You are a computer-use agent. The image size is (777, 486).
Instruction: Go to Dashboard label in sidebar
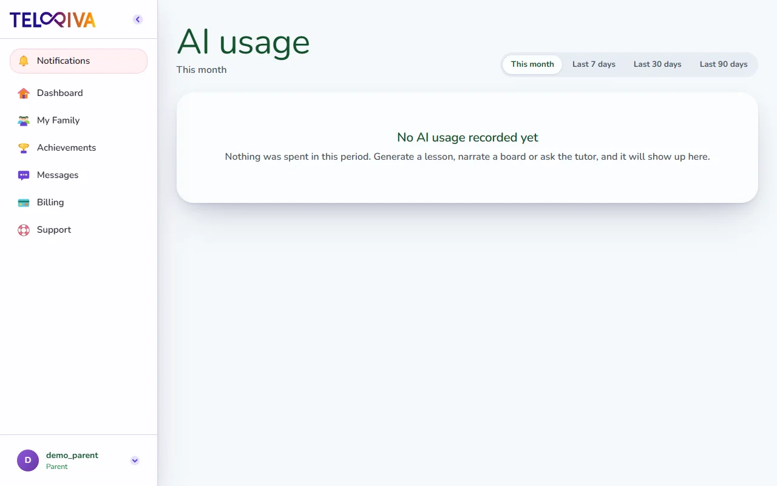59,93
